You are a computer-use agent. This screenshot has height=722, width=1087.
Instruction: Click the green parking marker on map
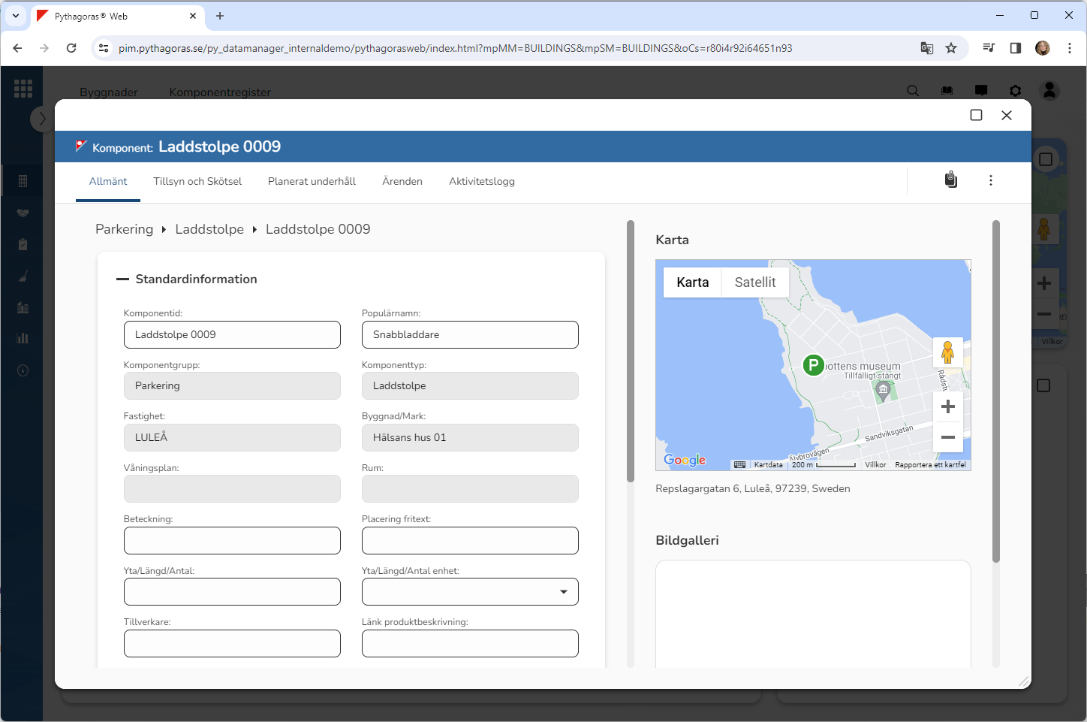click(813, 365)
